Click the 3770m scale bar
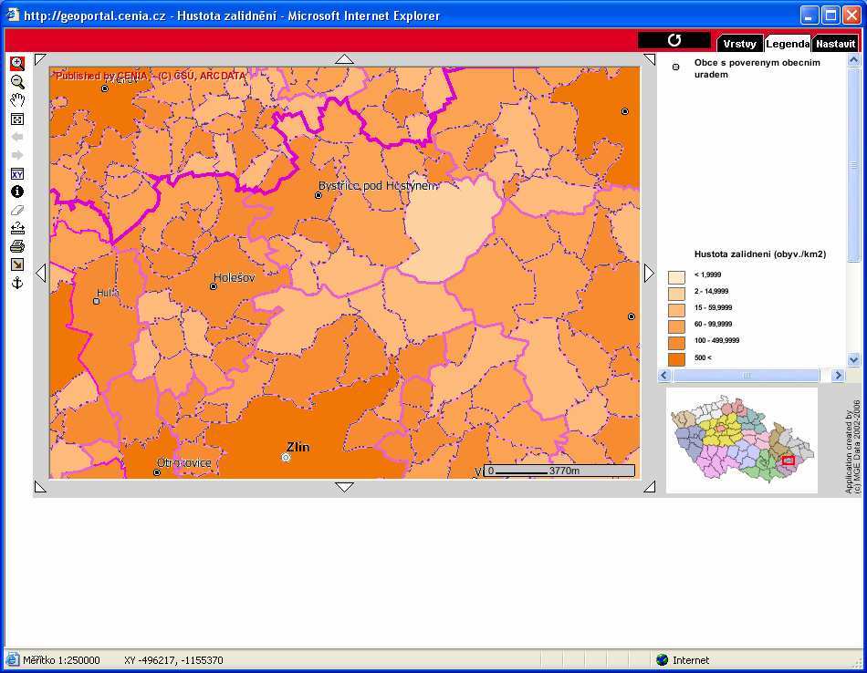867x673 pixels. (x=559, y=471)
